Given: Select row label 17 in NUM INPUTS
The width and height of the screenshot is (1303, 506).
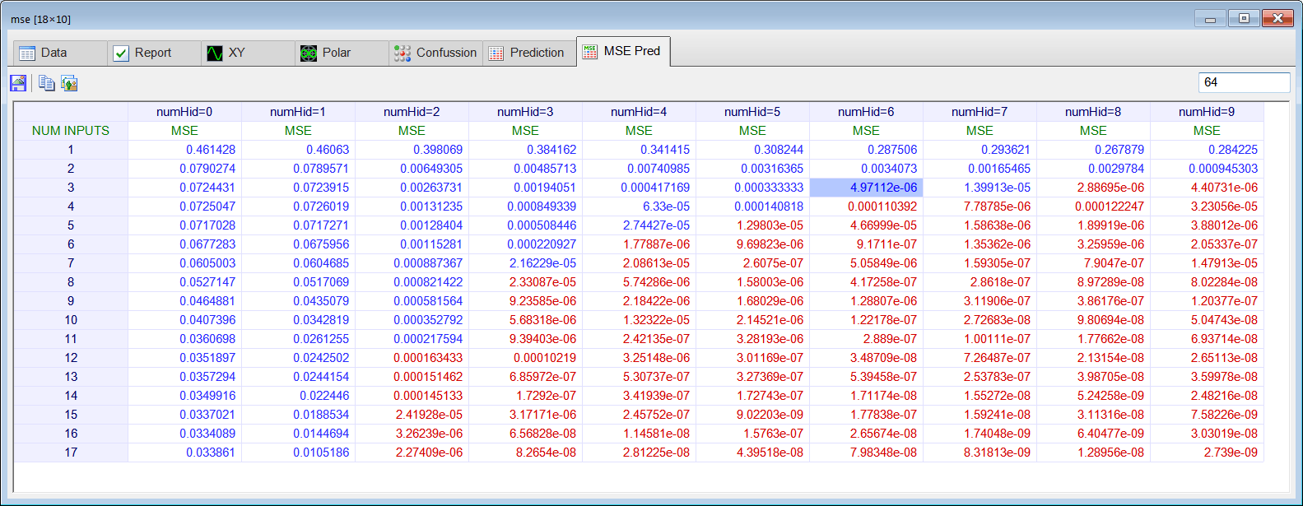Looking at the screenshot, I should point(71,453).
